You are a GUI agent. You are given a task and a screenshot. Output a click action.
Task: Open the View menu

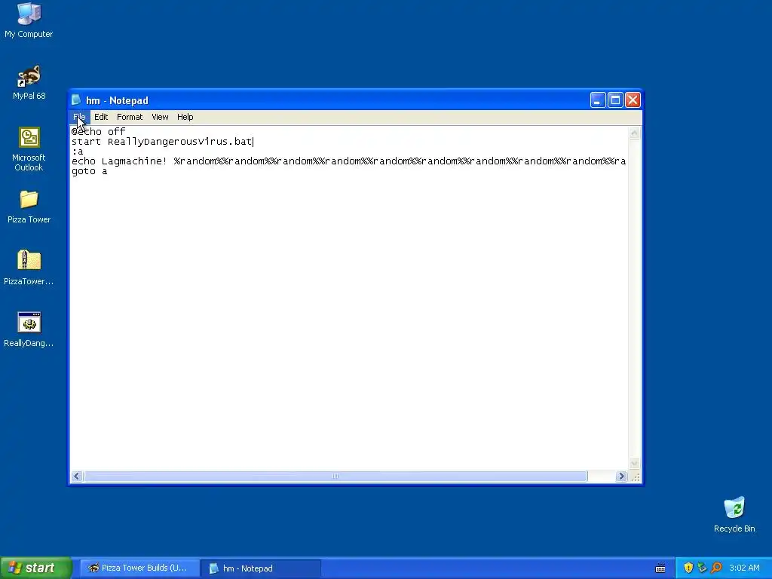(160, 117)
